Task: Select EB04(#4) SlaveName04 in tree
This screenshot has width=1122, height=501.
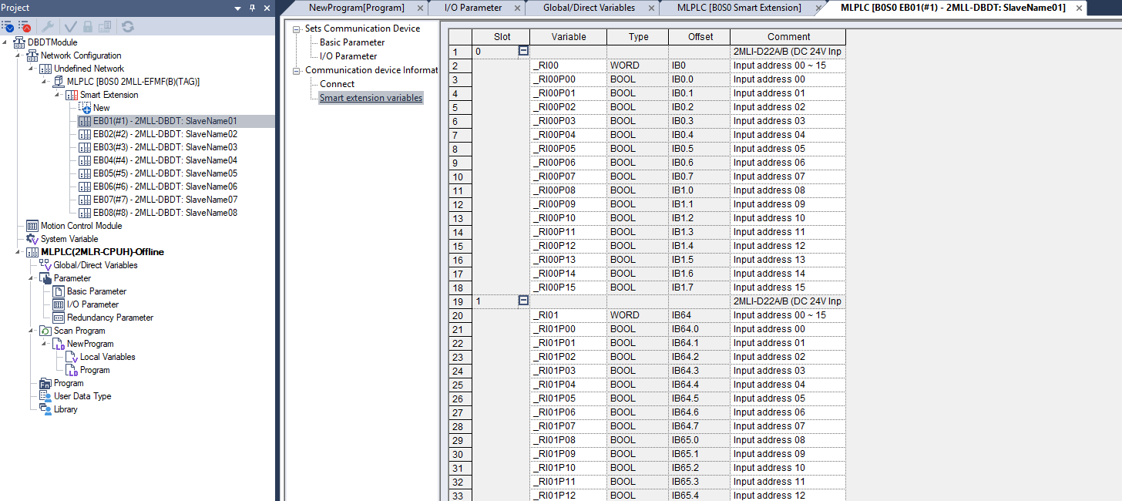Action: coord(165,160)
